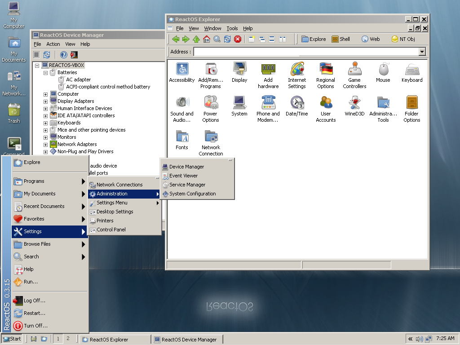Choose Control Panel in Settings submenu
The image size is (460, 345).
pos(111,230)
